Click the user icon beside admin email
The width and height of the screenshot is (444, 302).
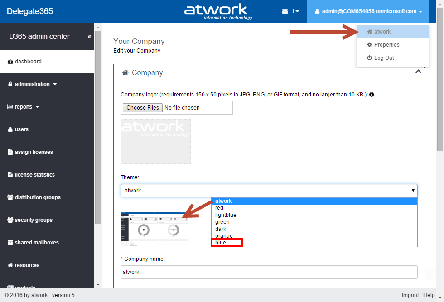click(317, 11)
